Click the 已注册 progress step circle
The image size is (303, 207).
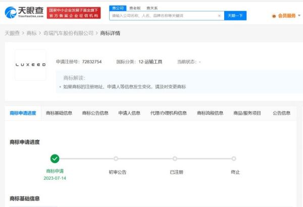pyautogui.click(x=176, y=159)
